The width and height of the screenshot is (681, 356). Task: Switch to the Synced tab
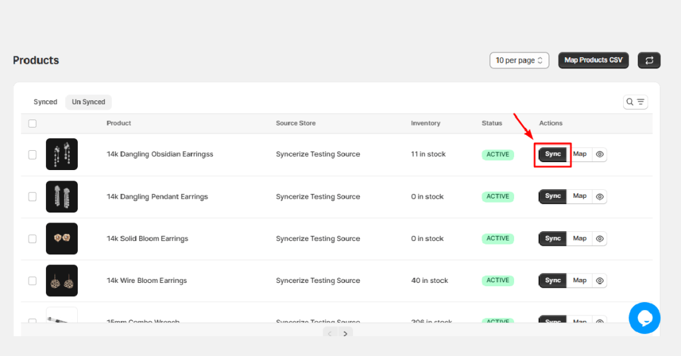pos(45,102)
